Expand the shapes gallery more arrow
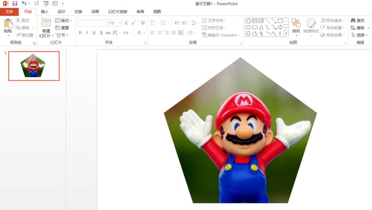The image size is (372, 210). [286, 34]
